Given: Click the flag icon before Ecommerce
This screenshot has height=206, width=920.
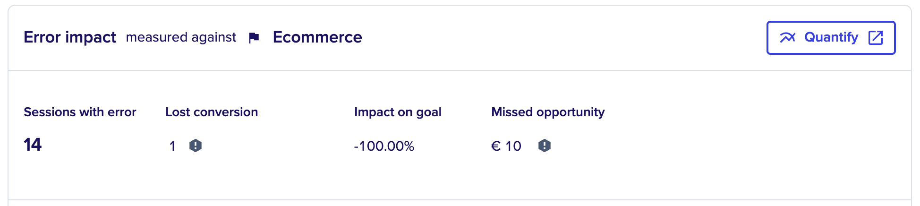Looking at the screenshot, I should tap(254, 37).
